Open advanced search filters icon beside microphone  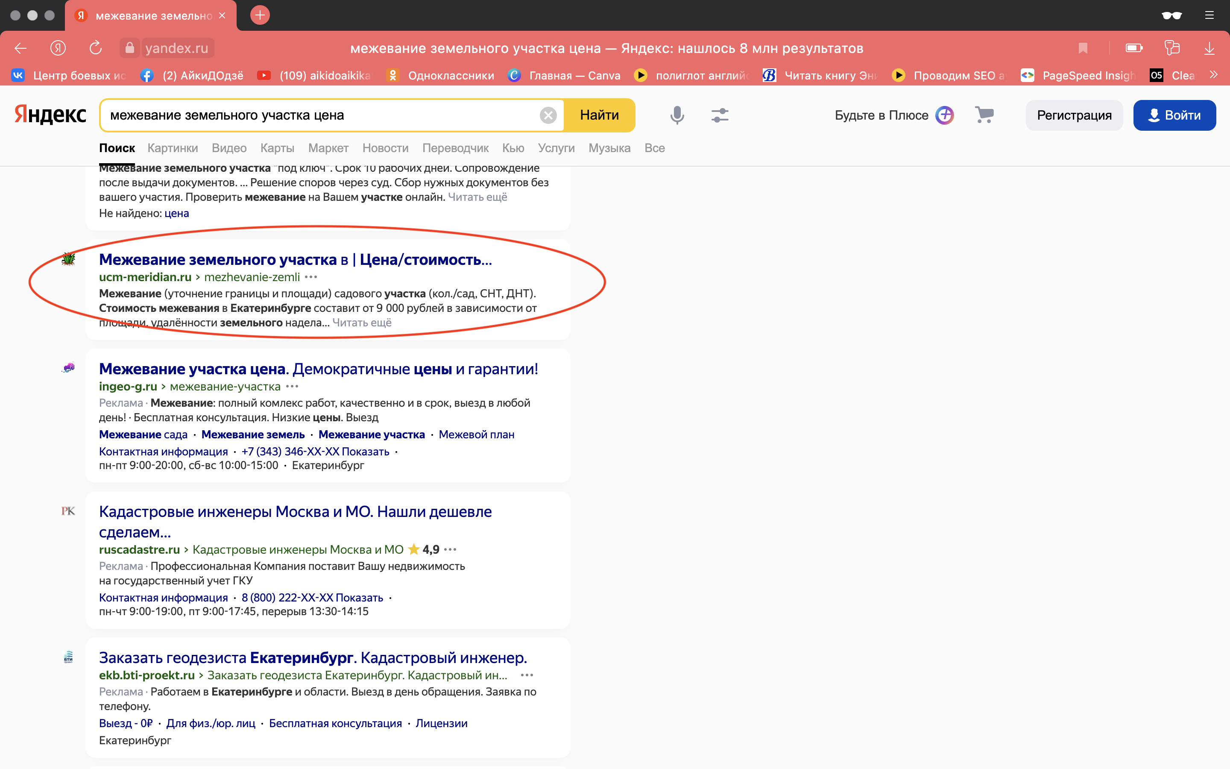pyautogui.click(x=720, y=115)
